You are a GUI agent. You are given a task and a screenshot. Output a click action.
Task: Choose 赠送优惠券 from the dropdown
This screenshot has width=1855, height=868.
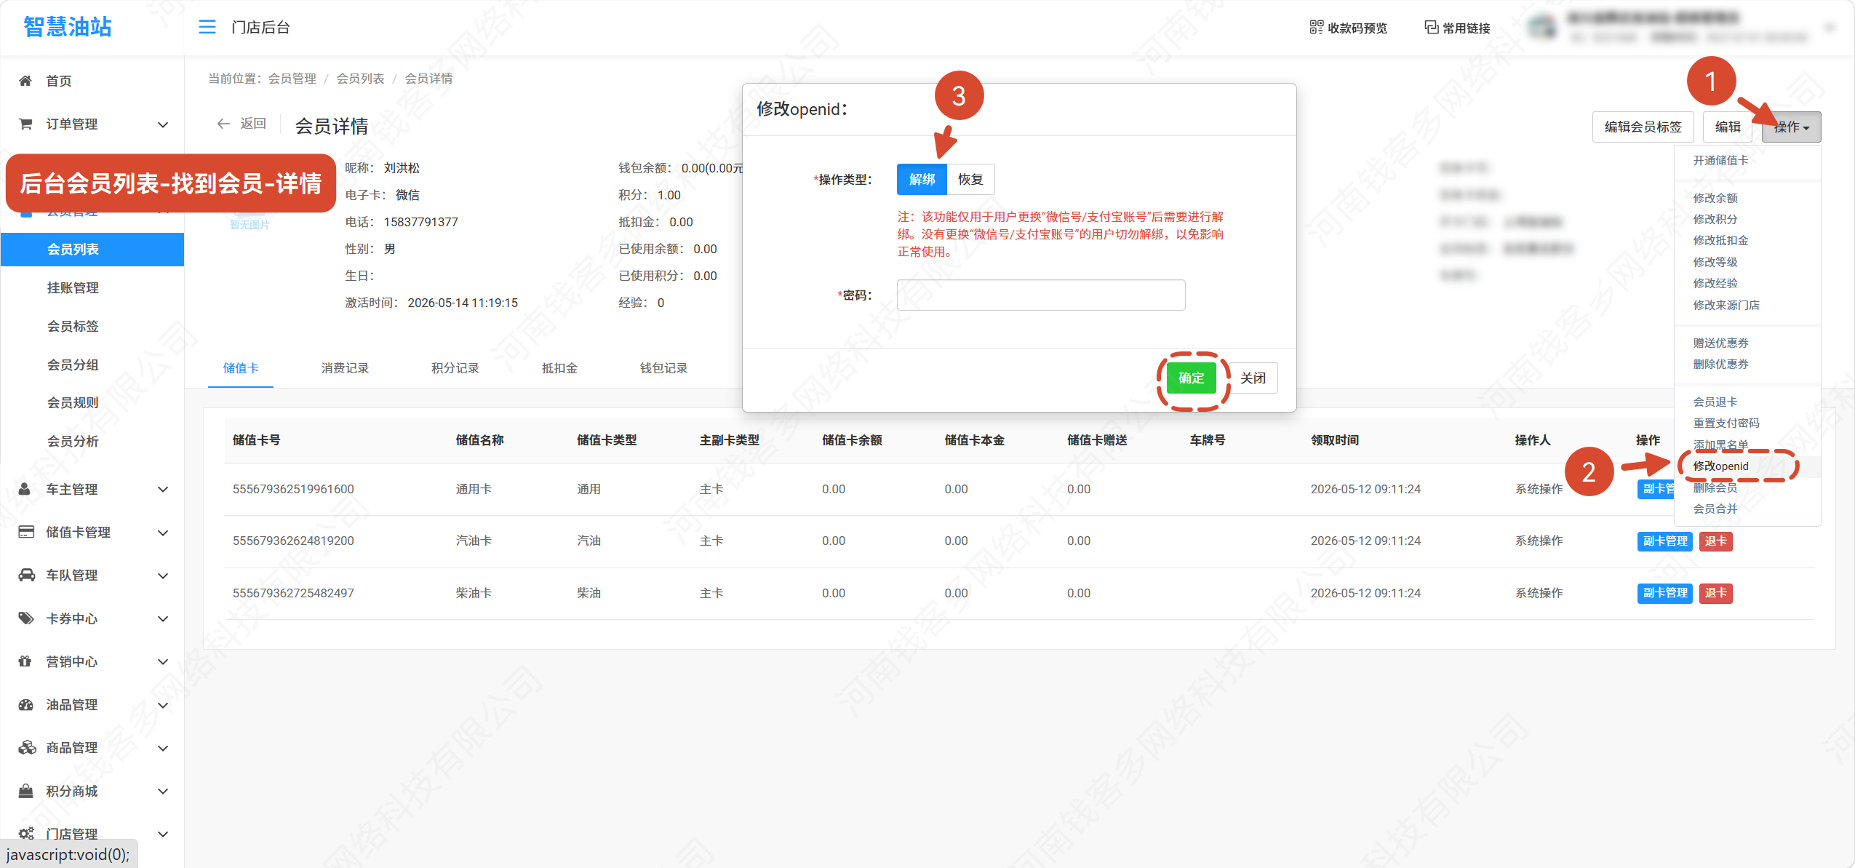click(x=1721, y=343)
